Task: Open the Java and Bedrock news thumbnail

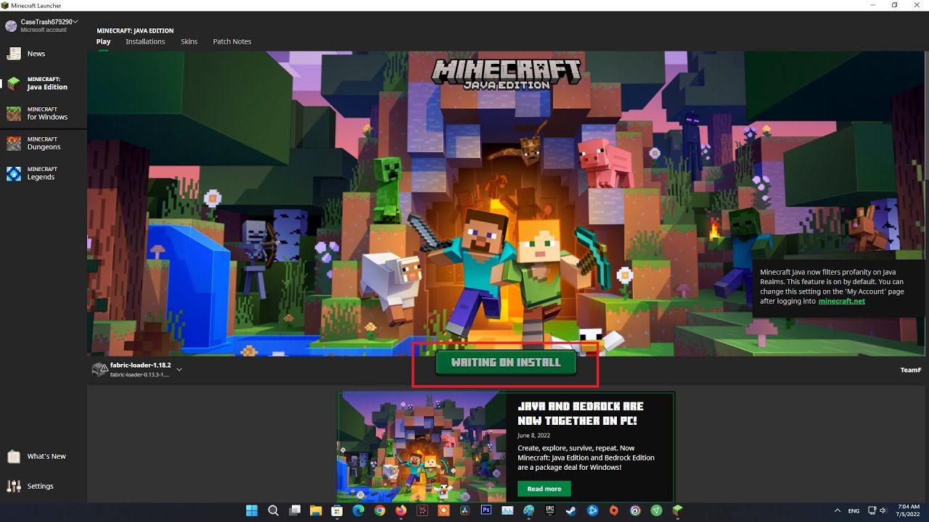Action: pyautogui.click(x=421, y=447)
